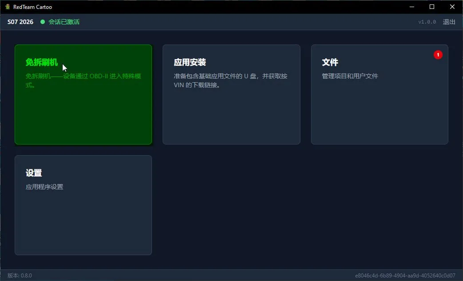Minimize the RedTeam Cartoo window
This screenshot has width=463, height=281.
(412, 7)
